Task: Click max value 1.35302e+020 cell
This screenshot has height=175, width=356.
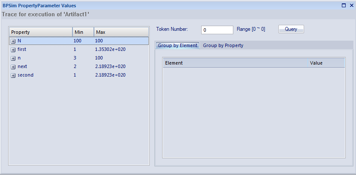Action: tap(110, 50)
